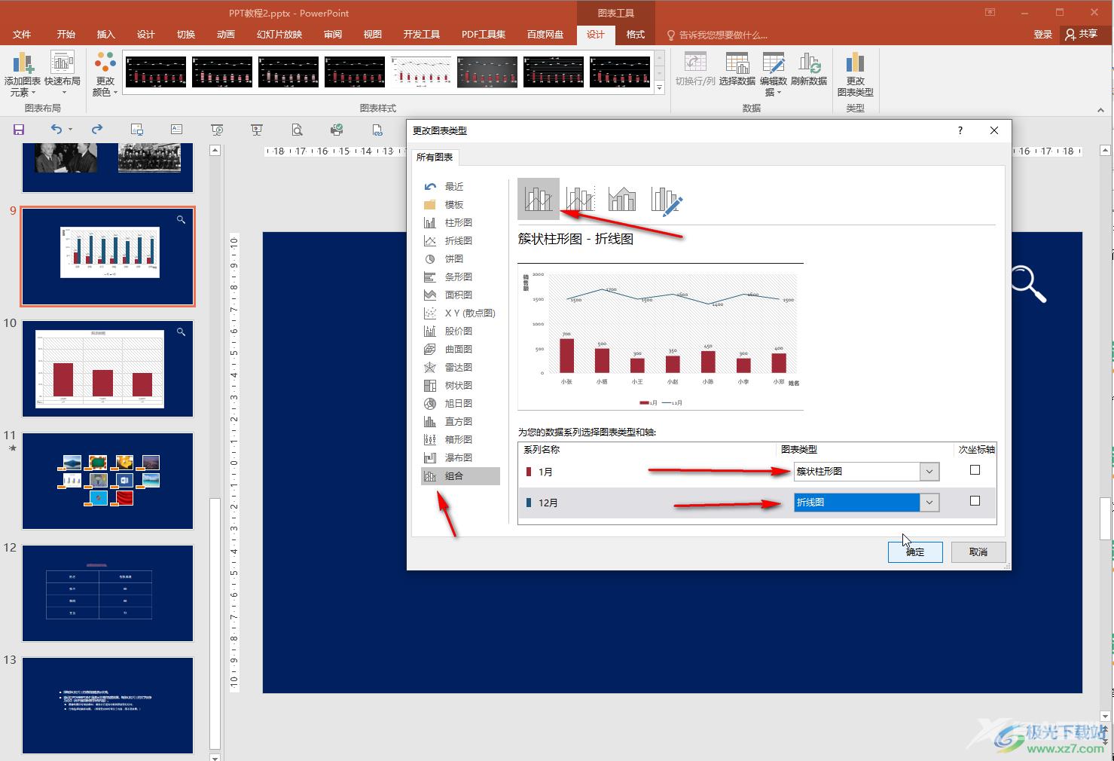Open the Quick Layout tool
1114x761 pixels.
63,74
